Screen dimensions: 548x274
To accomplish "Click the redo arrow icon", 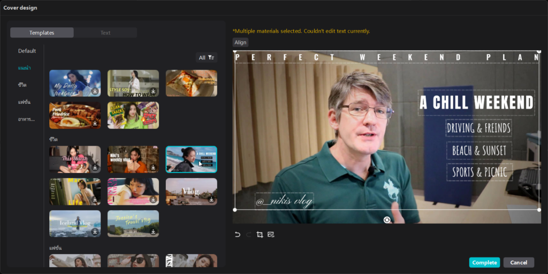I will pyautogui.click(x=248, y=234).
